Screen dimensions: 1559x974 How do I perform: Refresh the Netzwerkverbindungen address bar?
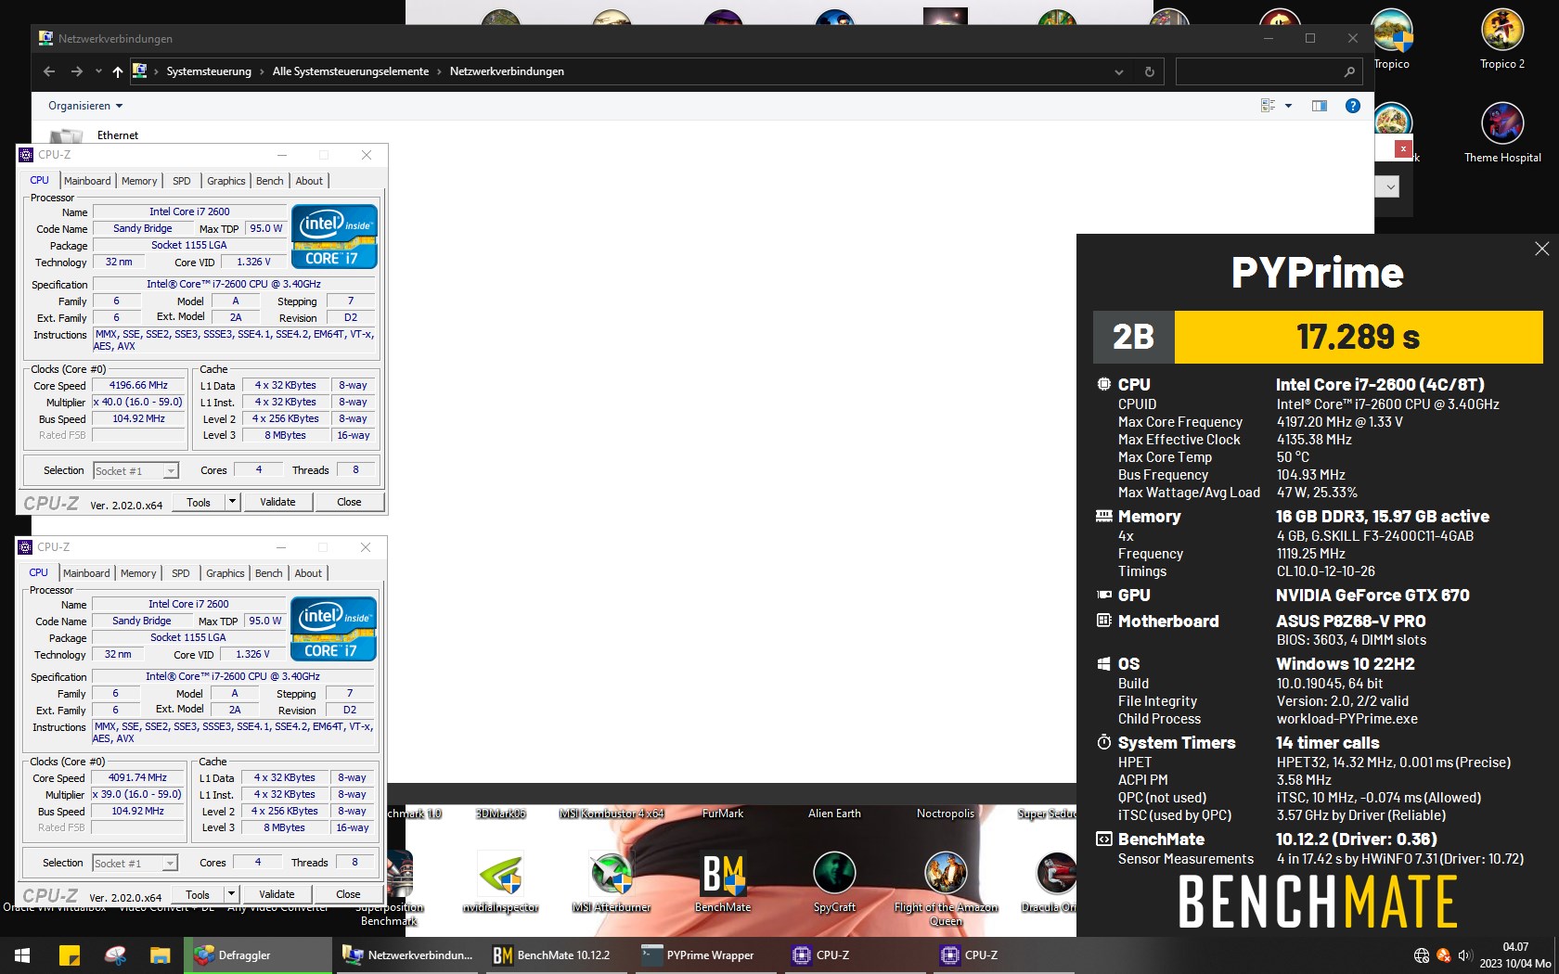[x=1149, y=71]
